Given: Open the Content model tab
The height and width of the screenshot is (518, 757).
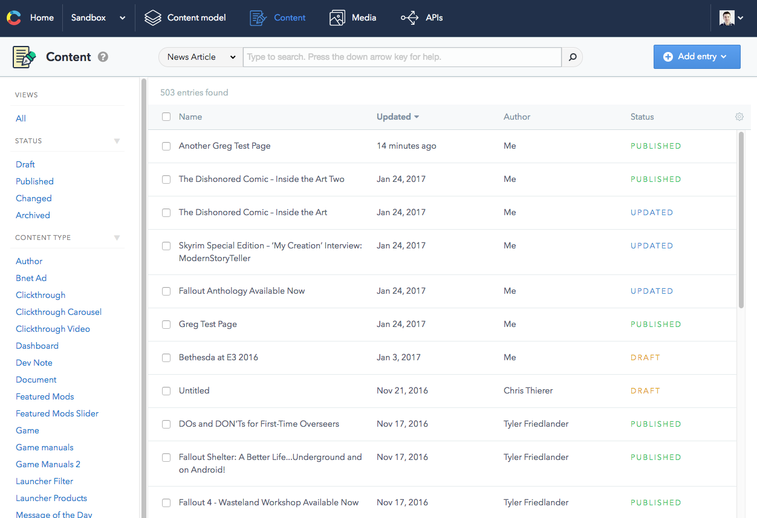Looking at the screenshot, I should pos(185,18).
